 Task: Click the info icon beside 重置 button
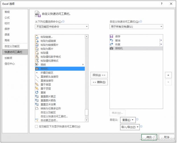137,119
